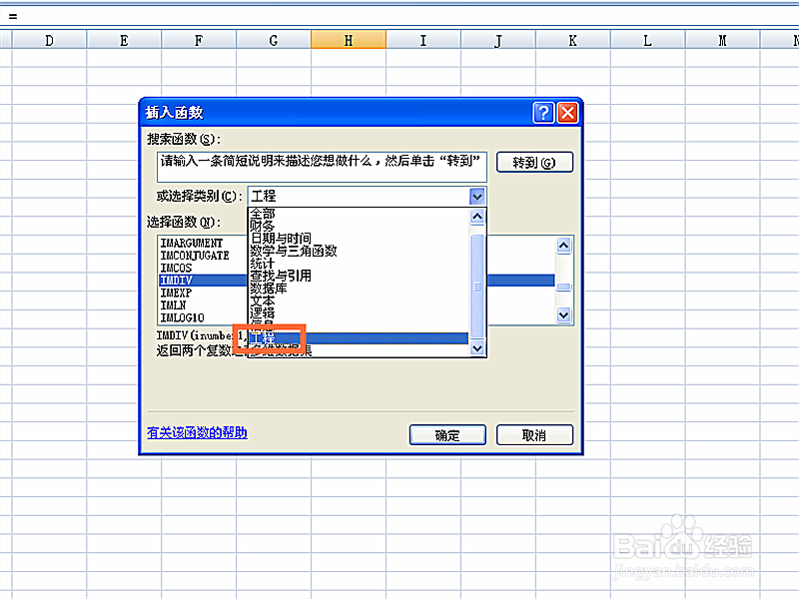The width and height of the screenshot is (799, 599).
Task: Select column K header
Action: pos(572,40)
